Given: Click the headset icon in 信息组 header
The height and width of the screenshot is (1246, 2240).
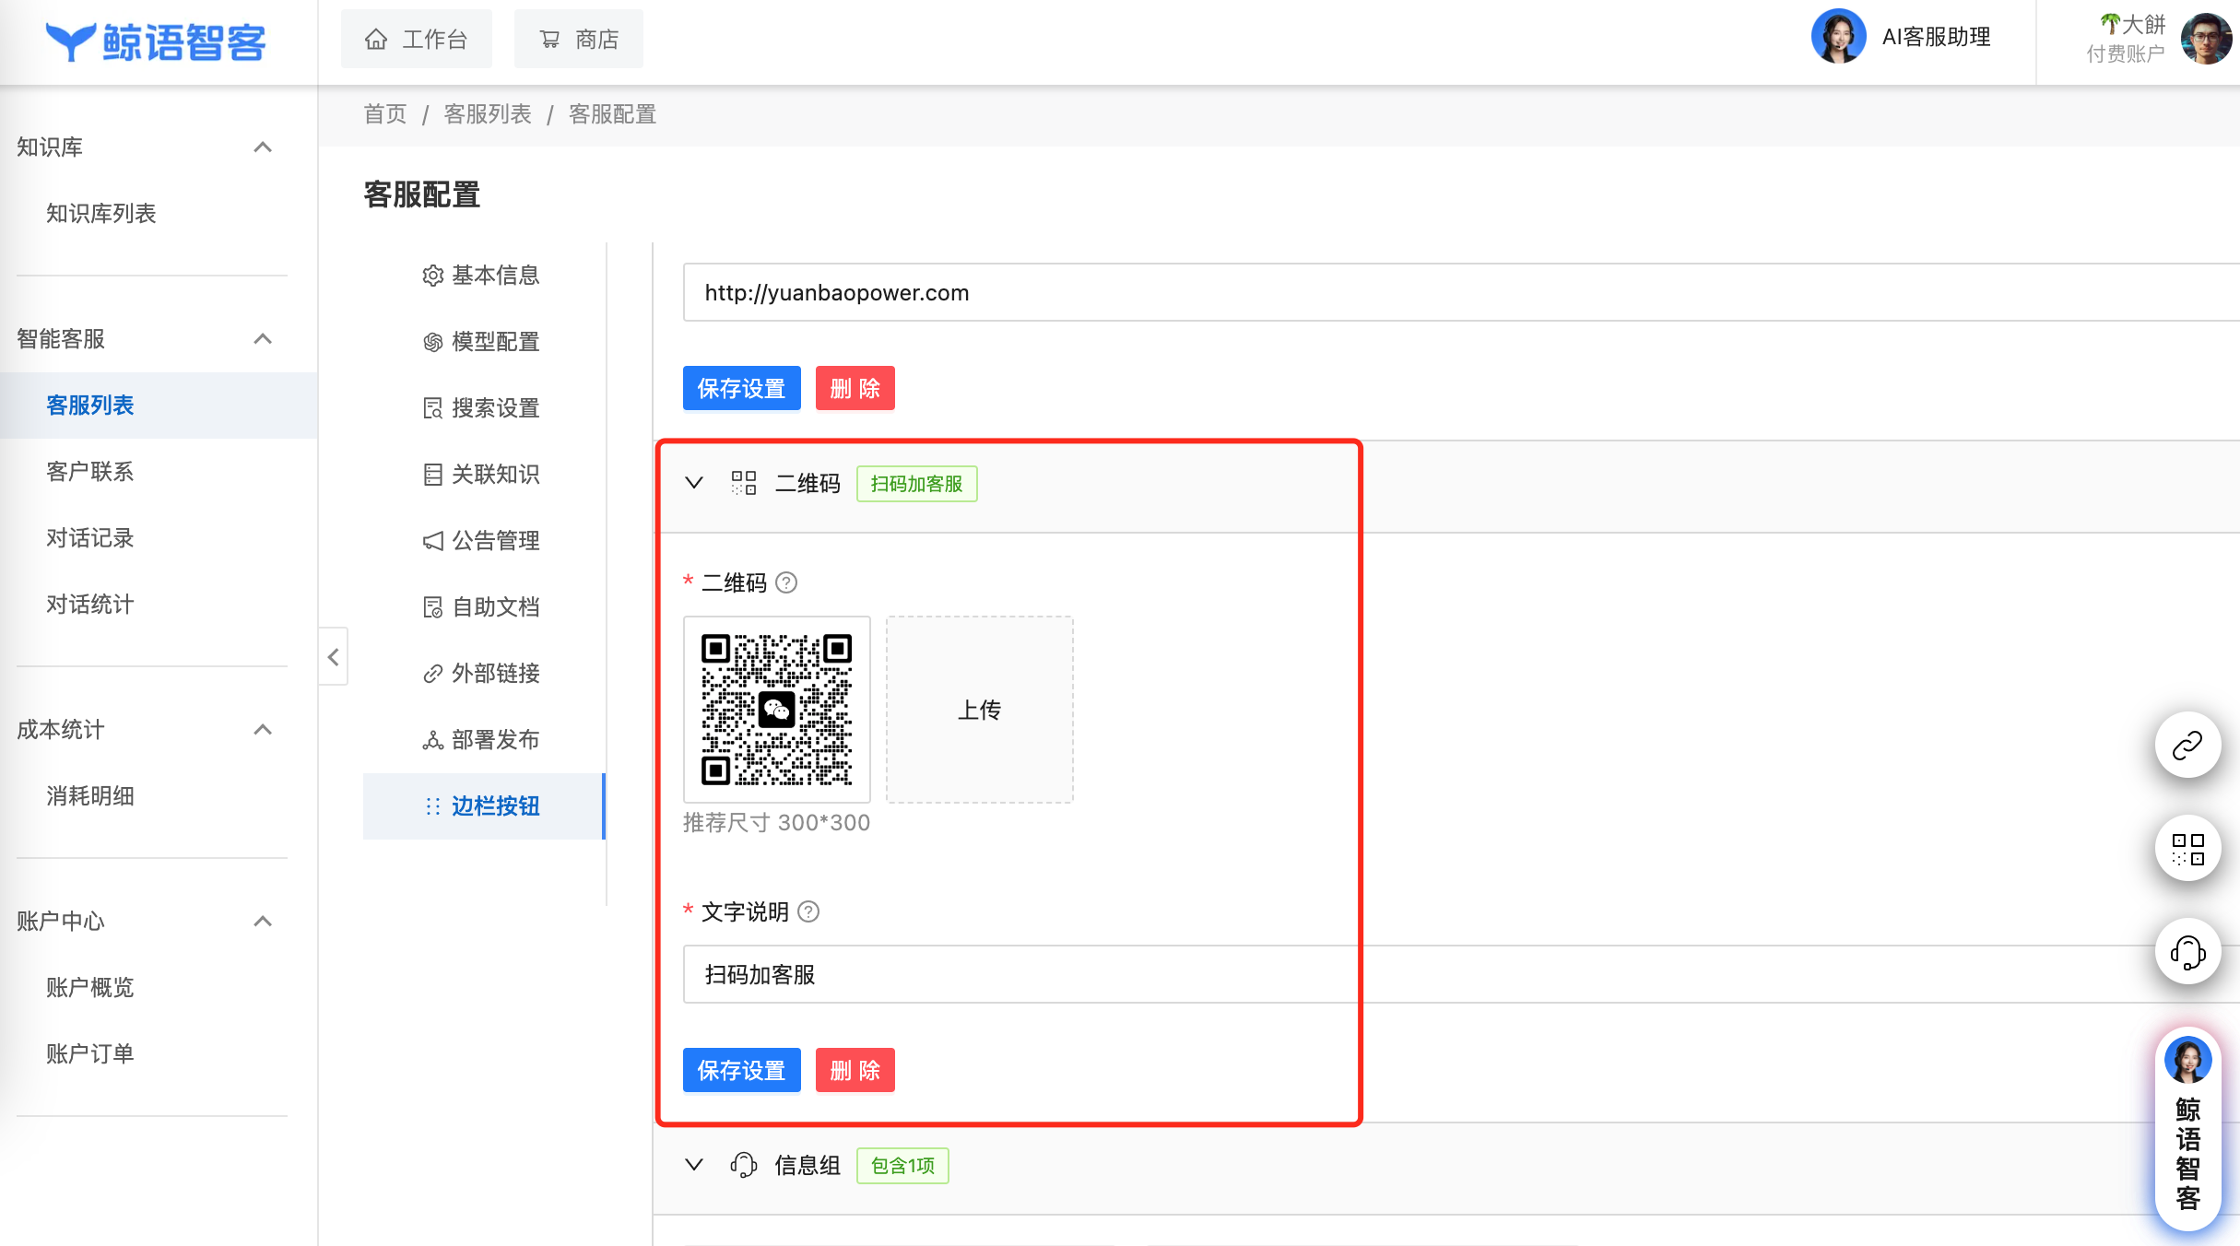Looking at the screenshot, I should point(744,1165).
